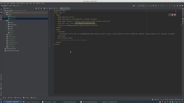The height and width of the screenshot is (103, 184).
Task: Hide the Project tool window
Action: pyautogui.click(x=47, y=8)
